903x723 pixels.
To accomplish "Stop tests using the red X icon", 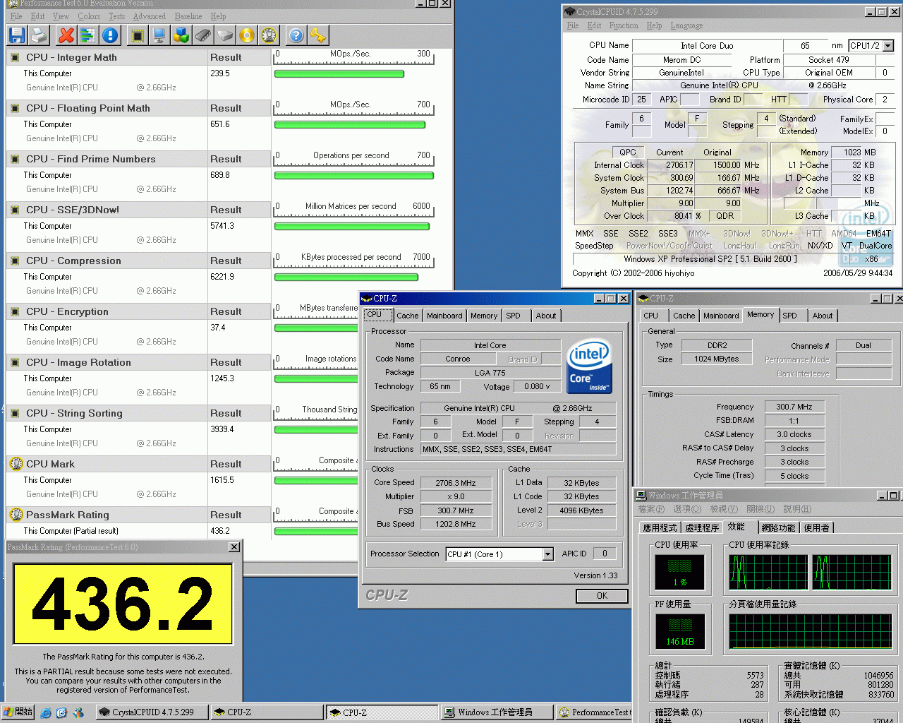I will 66,35.
